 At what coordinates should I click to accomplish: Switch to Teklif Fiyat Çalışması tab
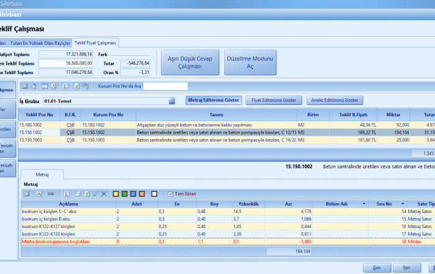point(95,43)
